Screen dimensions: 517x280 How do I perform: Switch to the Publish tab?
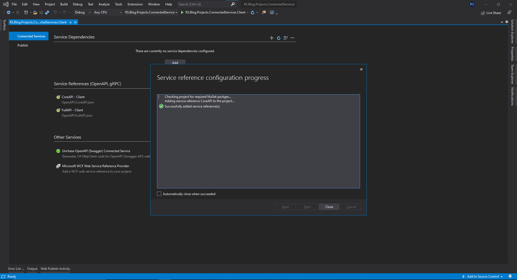[23, 45]
